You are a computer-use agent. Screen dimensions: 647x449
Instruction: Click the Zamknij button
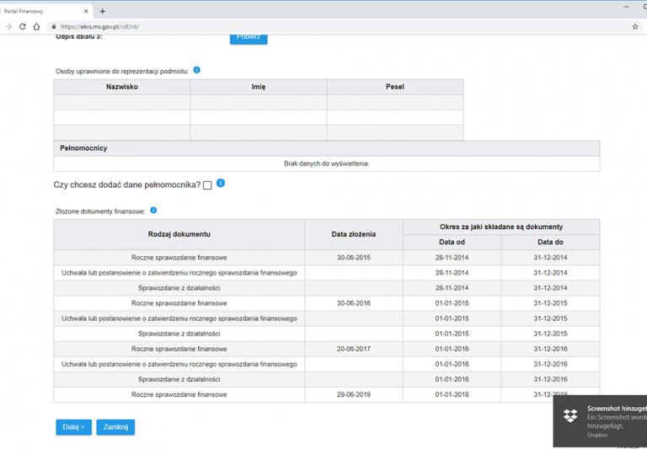[x=115, y=427]
